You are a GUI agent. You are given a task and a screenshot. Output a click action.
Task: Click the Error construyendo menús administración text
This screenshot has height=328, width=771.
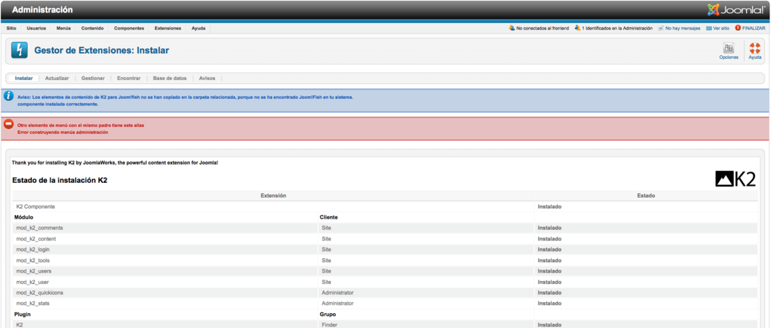[62, 132]
